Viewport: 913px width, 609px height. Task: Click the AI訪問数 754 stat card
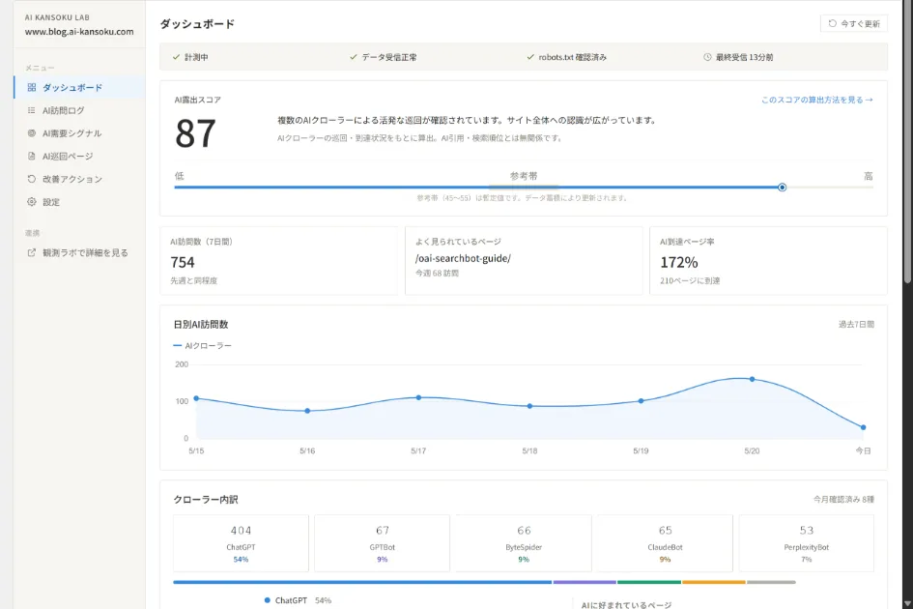279,260
